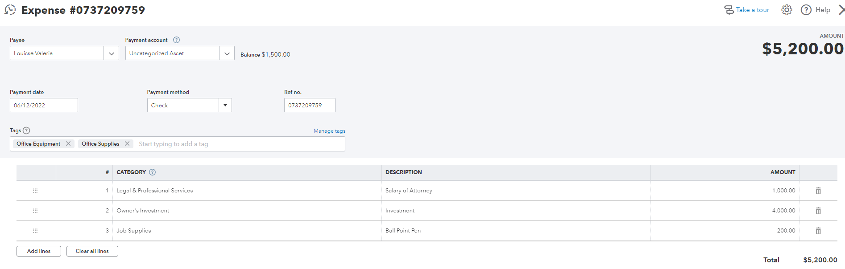
Task: Click the Help question mark icon
Action: (x=806, y=10)
